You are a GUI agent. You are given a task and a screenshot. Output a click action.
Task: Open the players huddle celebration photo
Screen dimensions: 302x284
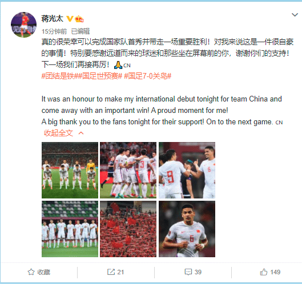128,170
